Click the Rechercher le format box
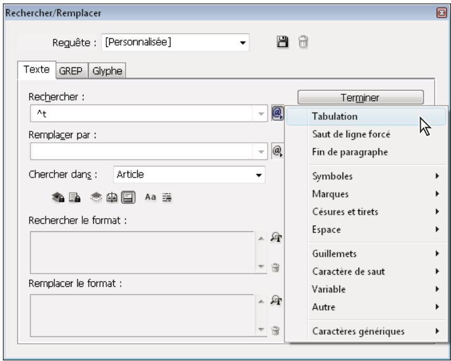The height and width of the screenshot is (361, 451). [143, 252]
